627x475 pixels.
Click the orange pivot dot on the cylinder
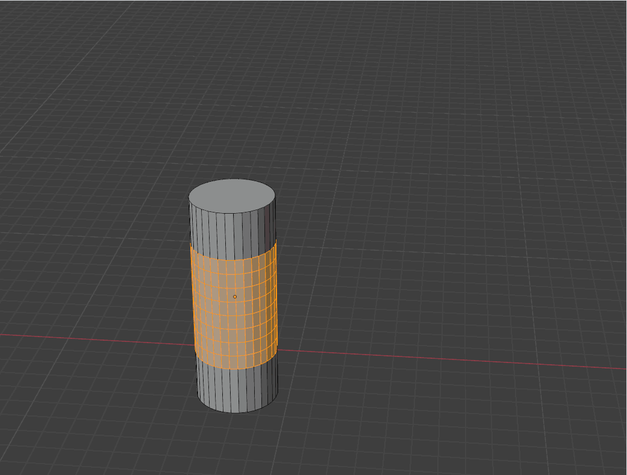coord(235,297)
